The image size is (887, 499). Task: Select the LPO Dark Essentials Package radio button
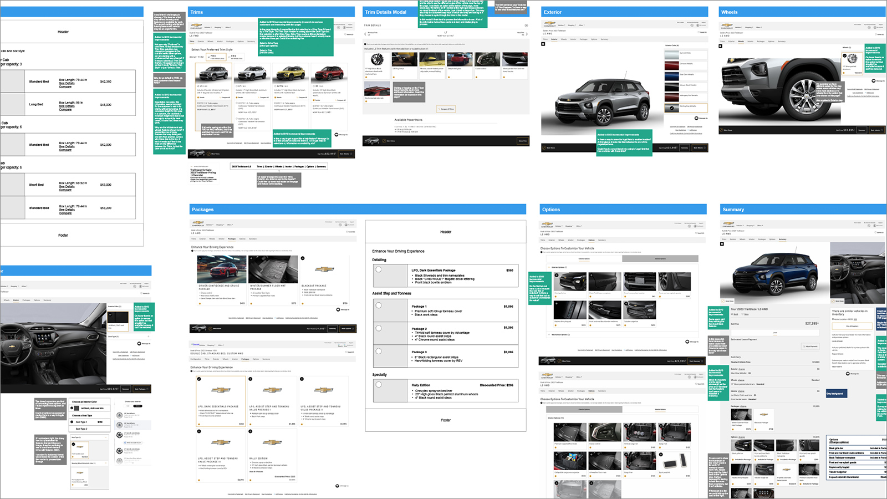pos(379,270)
